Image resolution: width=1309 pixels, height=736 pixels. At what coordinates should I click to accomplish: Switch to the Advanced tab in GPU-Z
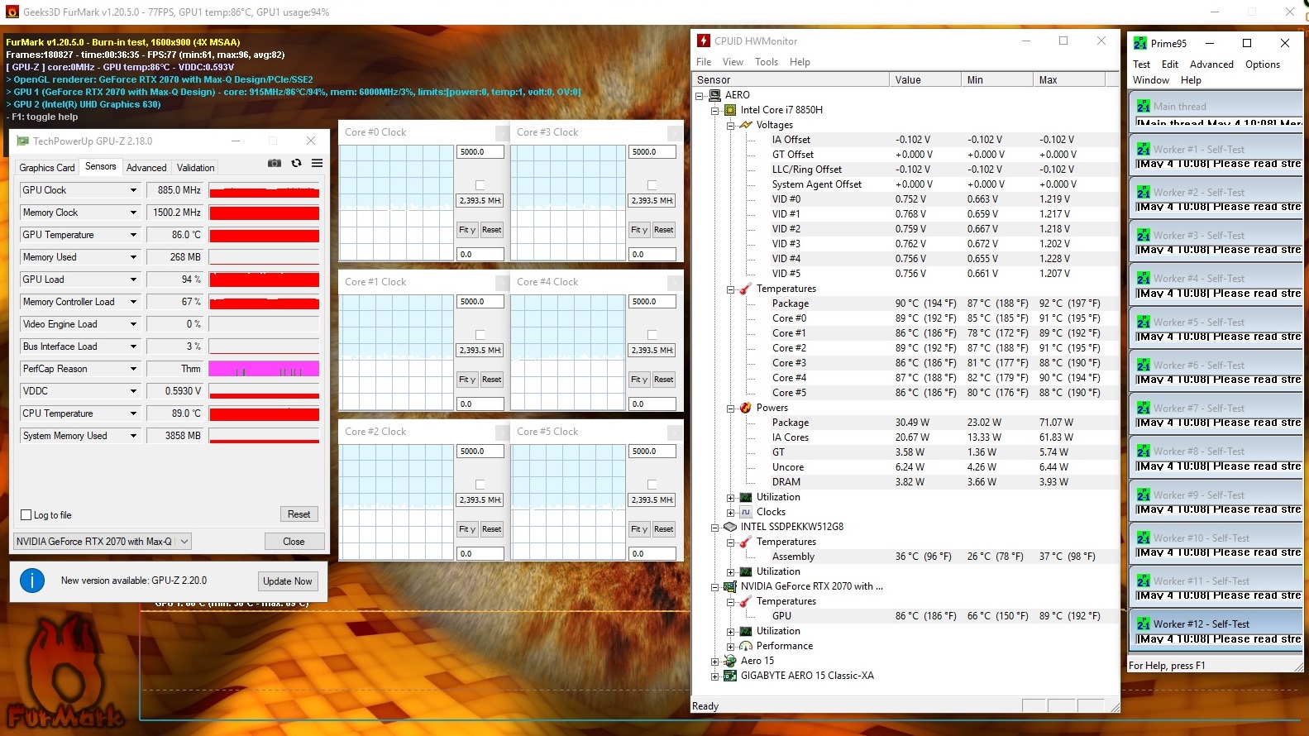146,168
